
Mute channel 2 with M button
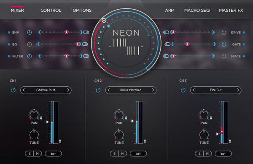tap(123, 154)
